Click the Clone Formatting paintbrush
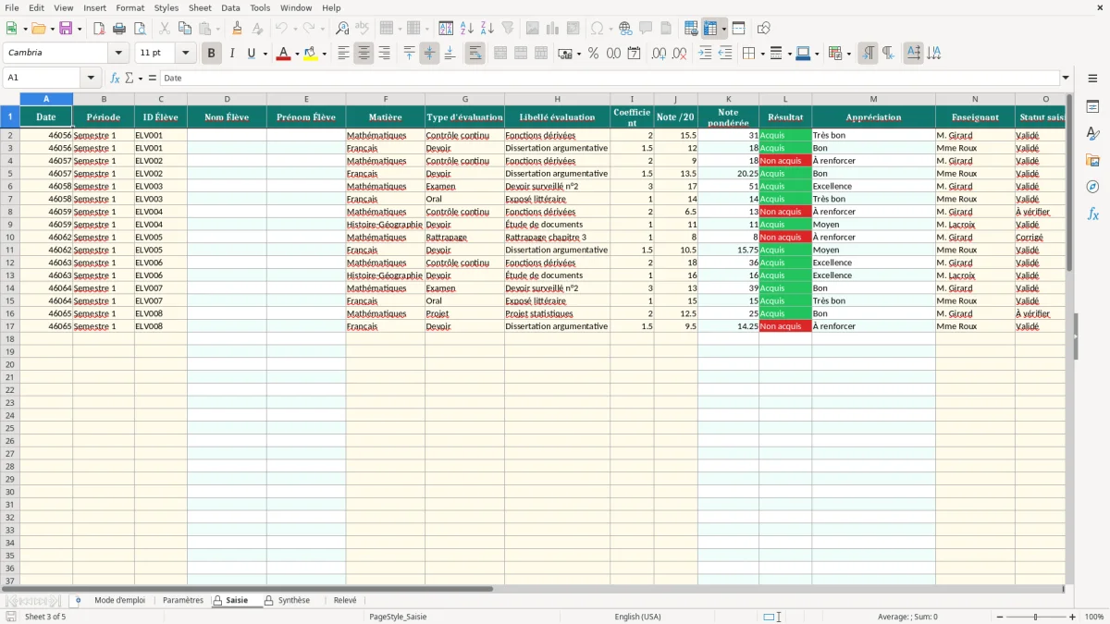This screenshot has height=624, width=1110. [x=237, y=29]
